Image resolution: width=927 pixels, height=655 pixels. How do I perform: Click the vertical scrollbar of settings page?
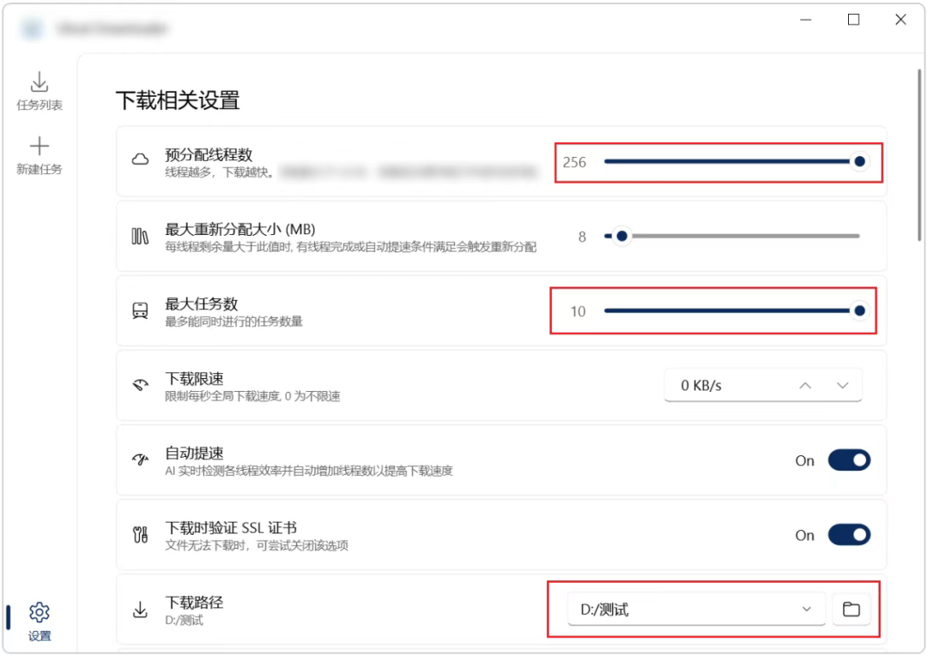[x=919, y=154]
